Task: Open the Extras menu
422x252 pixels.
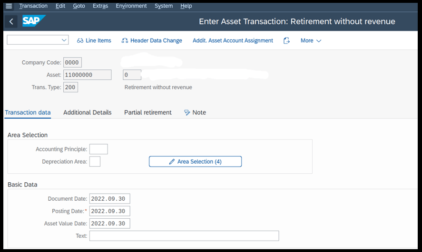Action: [x=100, y=6]
